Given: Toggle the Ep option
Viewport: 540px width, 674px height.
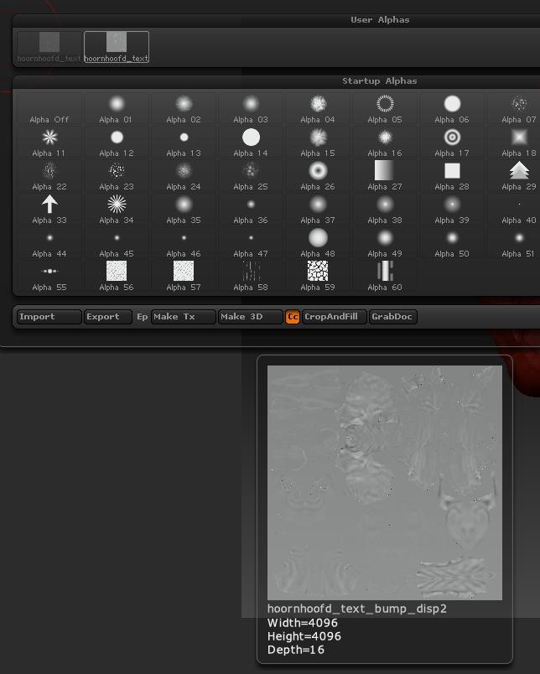Looking at the screenshot, I should 142,317.
